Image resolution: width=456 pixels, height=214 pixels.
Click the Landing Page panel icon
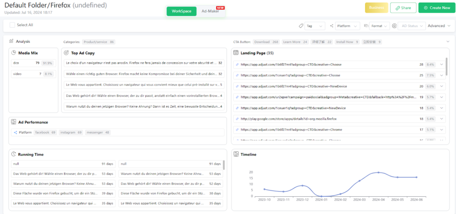point(236,53)
